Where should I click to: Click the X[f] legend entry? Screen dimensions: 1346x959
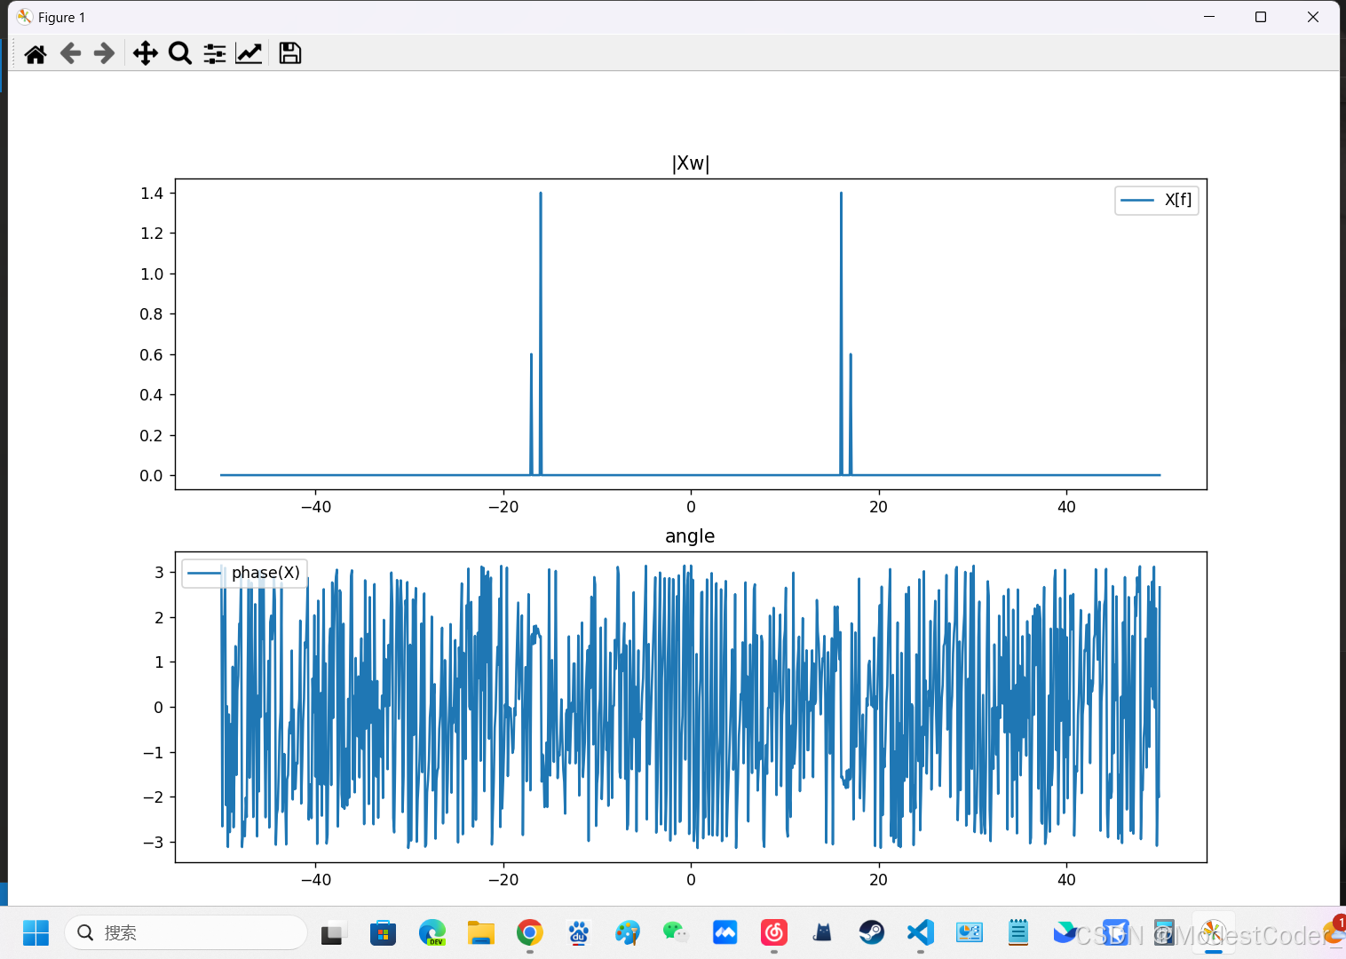click(1156, 200)
